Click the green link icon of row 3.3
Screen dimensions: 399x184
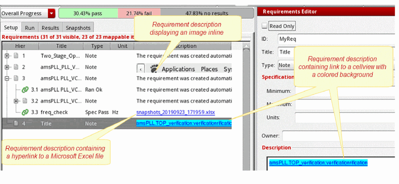click(x=25, y=112)
